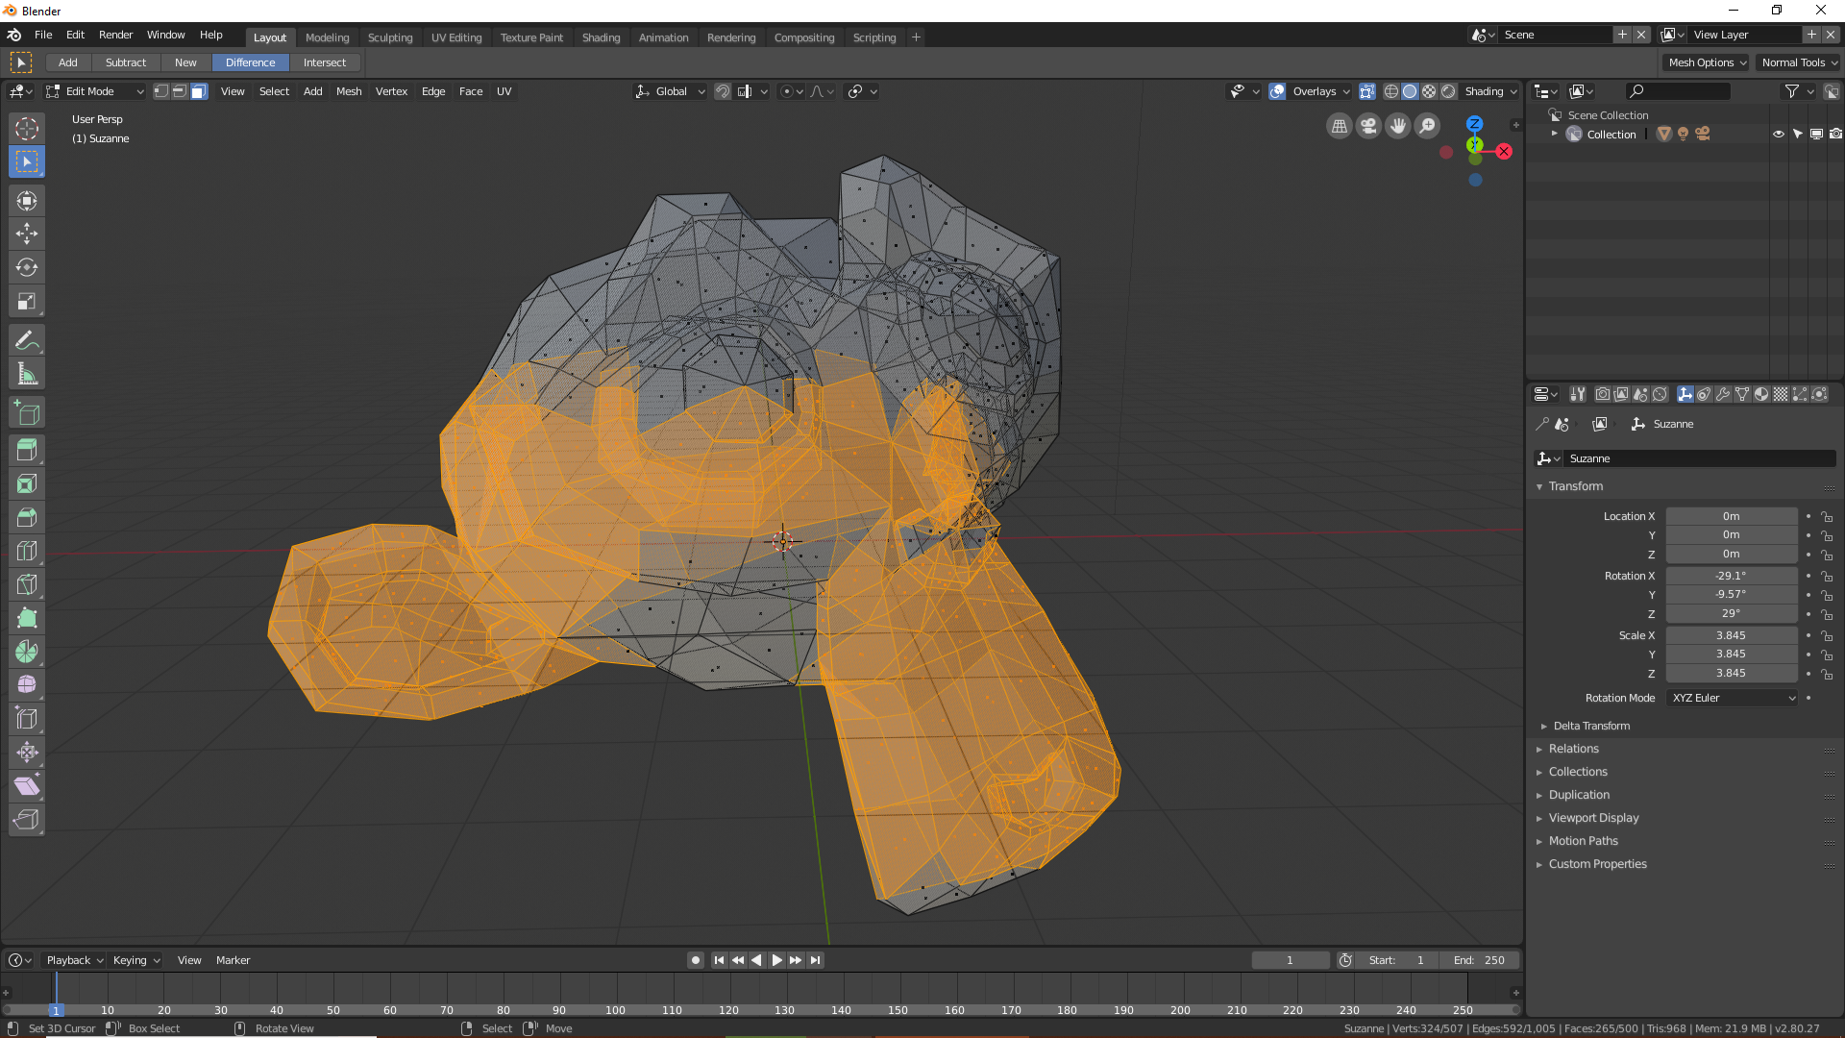Select the Scale tool icon
Screen dimensions: 1845x1038
click(27, 302)
